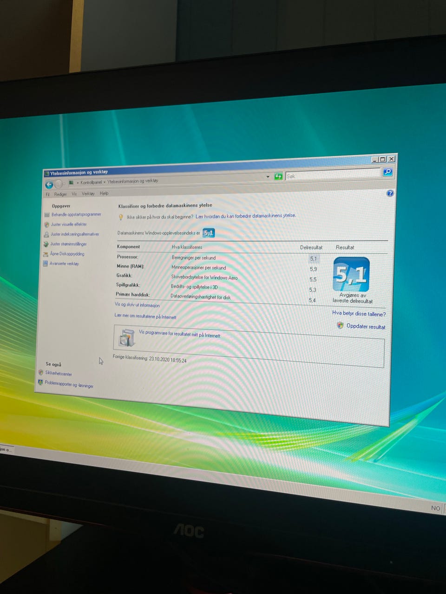
Task: Click in the Søk search field
Action: [332, 174]
